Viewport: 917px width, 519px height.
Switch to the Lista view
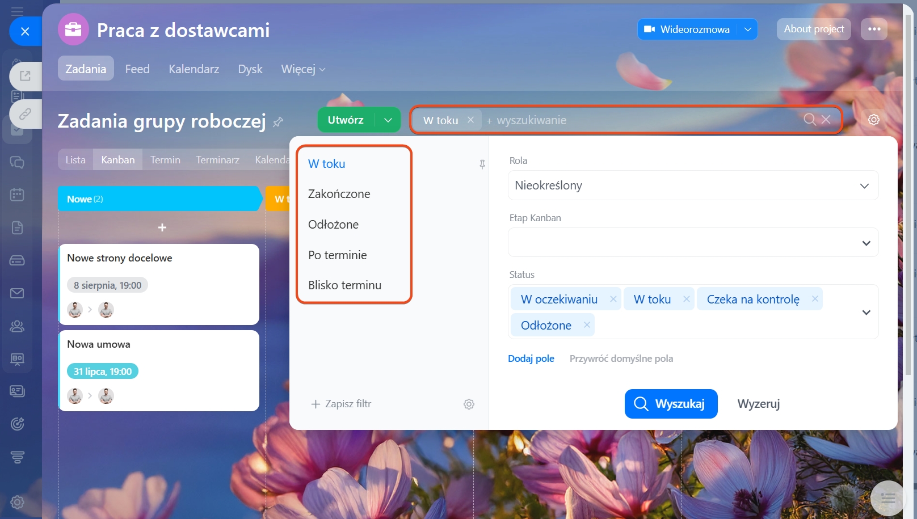tap(75, 160)
